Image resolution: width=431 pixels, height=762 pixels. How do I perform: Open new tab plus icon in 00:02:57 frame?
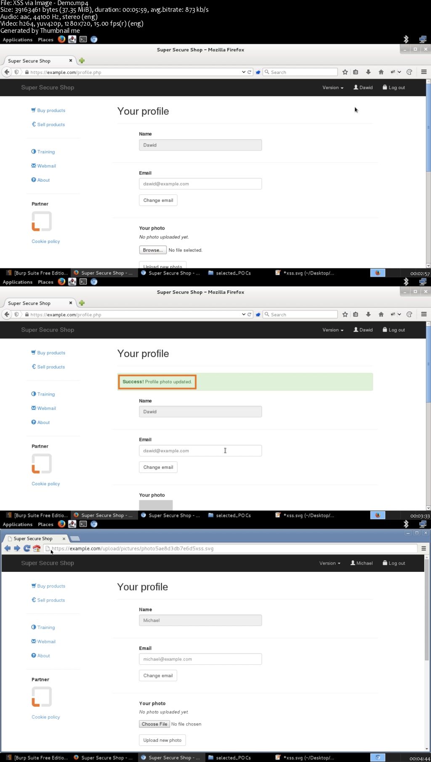pyautogui.click(x=82, y=61)
